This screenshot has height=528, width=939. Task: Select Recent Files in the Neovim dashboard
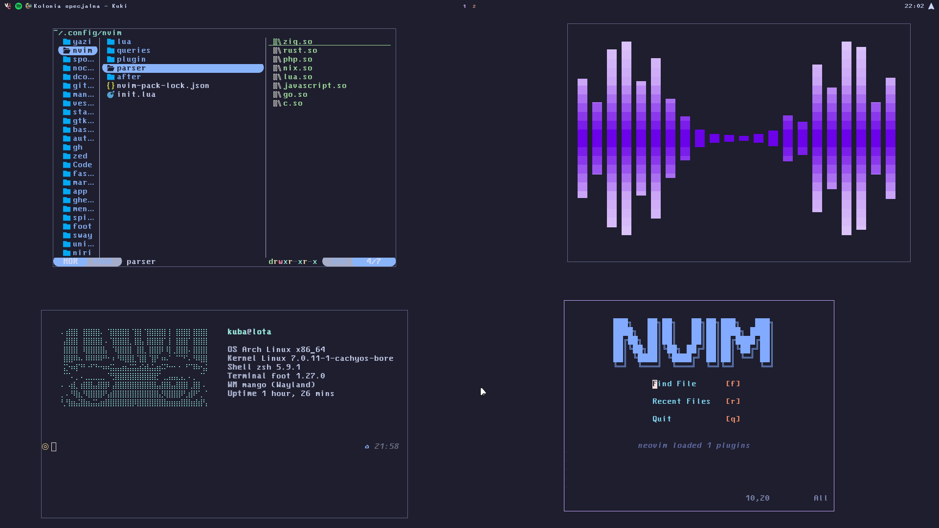click(681, 401)
